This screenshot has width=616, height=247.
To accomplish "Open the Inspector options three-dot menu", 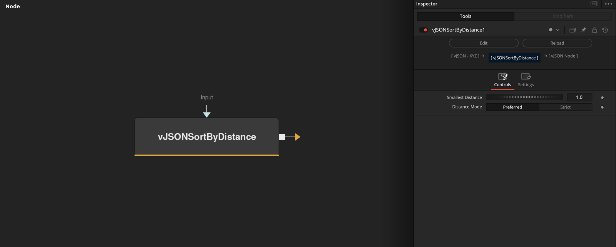I will tap(608, 4).
